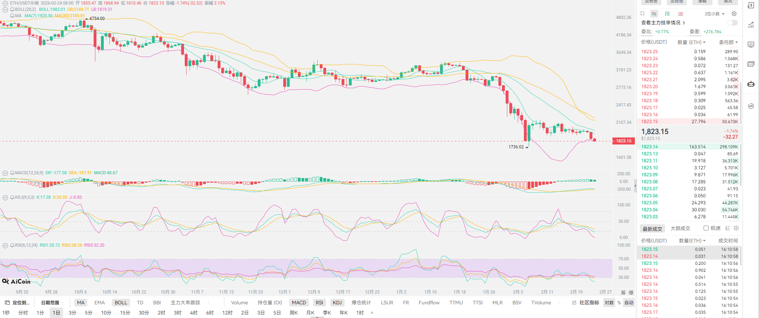
Task: Switch to the 大额成交 tab
Action: [680, 228]
